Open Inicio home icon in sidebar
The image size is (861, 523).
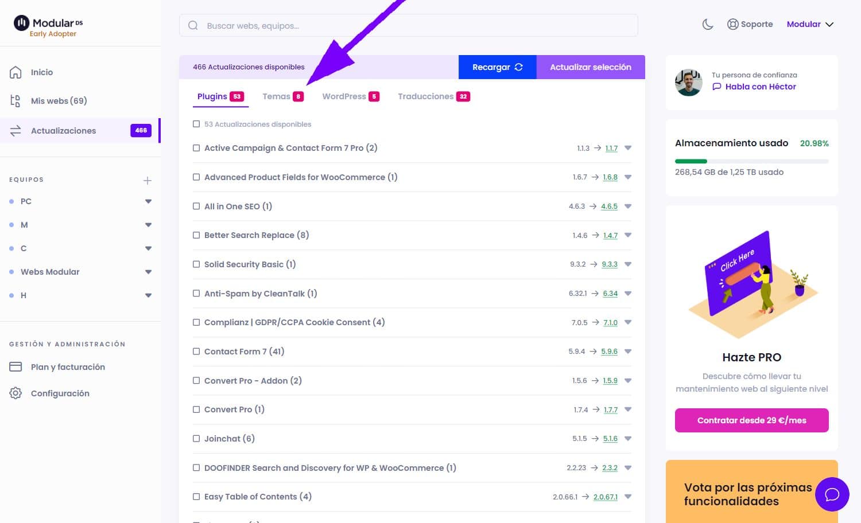pyautogui.click(x=15, y=72)
